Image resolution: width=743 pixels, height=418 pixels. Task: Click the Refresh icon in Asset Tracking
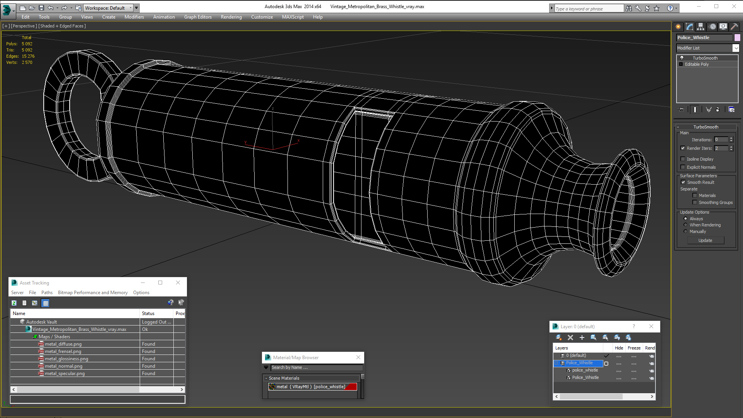14,303
